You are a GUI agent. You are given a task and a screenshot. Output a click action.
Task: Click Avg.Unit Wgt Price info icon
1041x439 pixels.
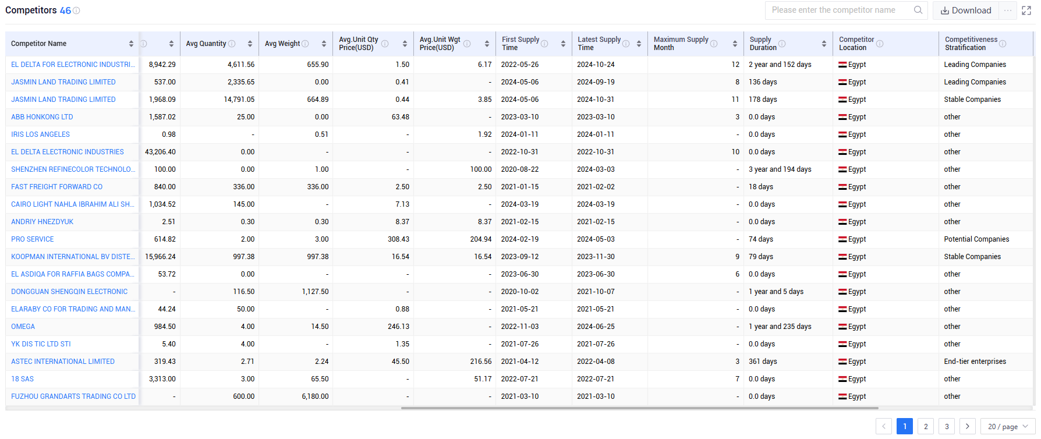coord(467,44)
